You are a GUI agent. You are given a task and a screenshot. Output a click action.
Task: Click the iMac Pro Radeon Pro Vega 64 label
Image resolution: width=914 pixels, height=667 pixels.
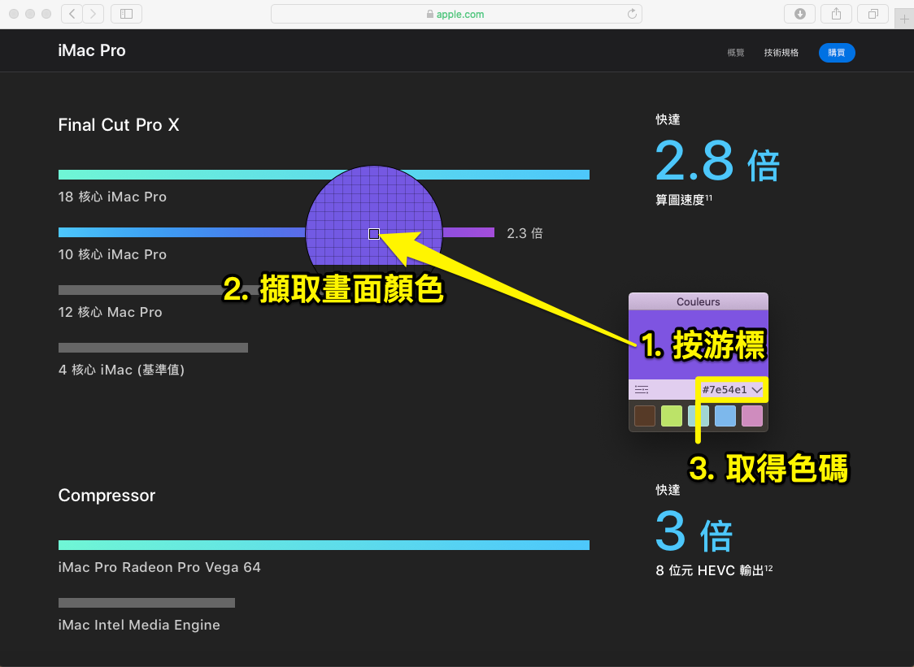click(159, 567)
